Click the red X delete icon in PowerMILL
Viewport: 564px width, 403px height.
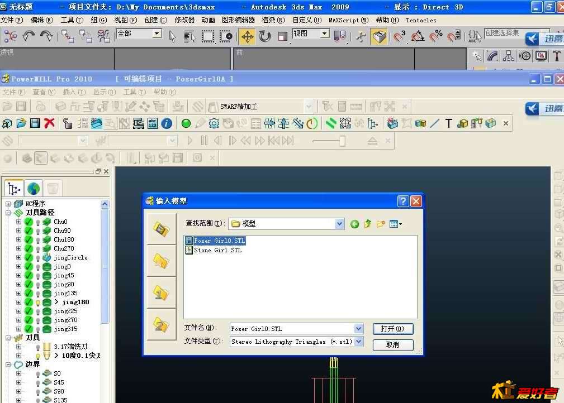[49, 123]
